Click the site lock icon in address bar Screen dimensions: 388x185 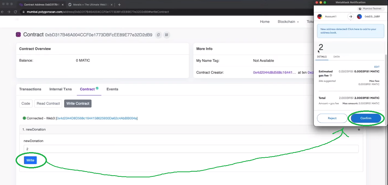23,12
